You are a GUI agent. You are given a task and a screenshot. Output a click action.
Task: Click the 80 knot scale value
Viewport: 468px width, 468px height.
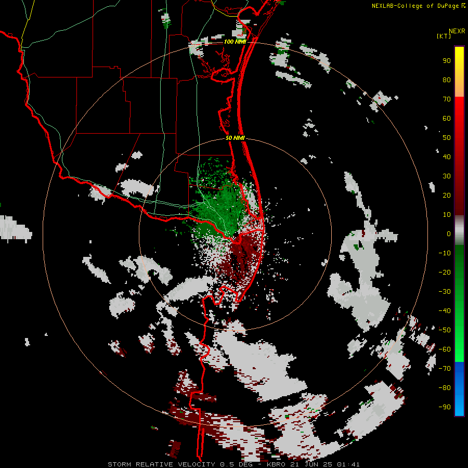pyautogui.click(x=447, y=80)
